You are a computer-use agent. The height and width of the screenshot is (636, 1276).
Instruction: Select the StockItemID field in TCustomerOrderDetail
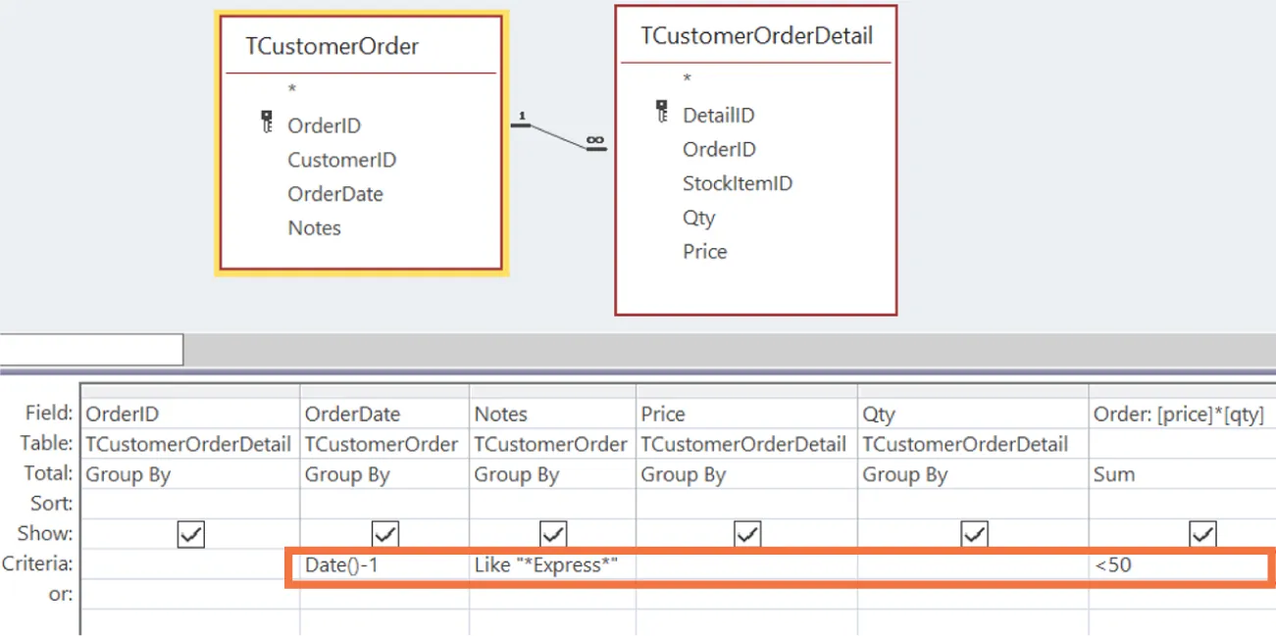click(x=738, y=182)
